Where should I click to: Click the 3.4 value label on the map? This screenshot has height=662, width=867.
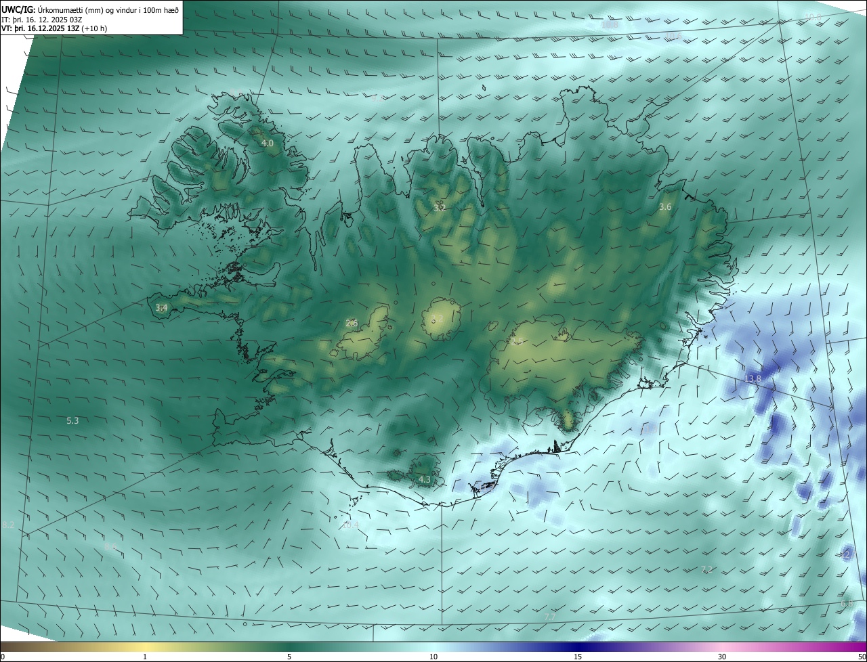[161, 308]
